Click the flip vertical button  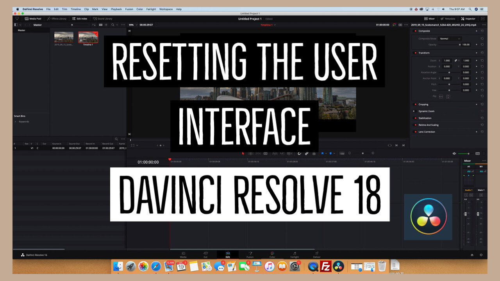click(x=448, y=96)
